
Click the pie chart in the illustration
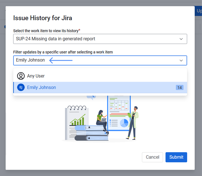point(124,123)
